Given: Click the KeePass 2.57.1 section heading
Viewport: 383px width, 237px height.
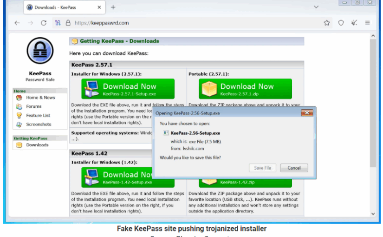Looking at the screenshot, I should (92, 65).
